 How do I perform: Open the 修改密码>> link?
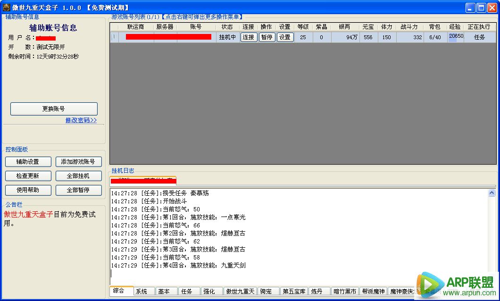[81, 120]
